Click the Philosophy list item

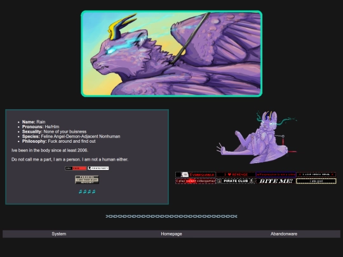click(x=59, y=141)
